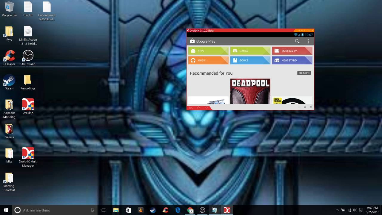Select Steam desktop shortcut
Image resolution: width=382 pixels, height=215 pixels.
coord(9,82)
